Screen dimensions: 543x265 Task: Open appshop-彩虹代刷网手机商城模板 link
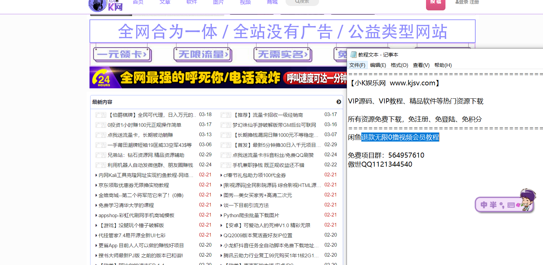point(136,215)
